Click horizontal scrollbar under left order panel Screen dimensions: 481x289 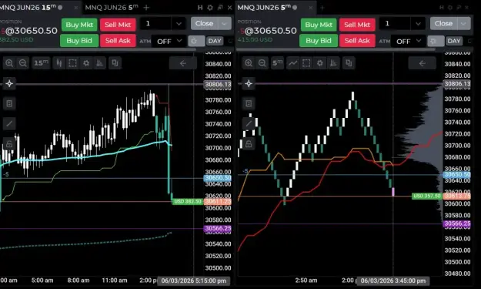coord(98,49)
